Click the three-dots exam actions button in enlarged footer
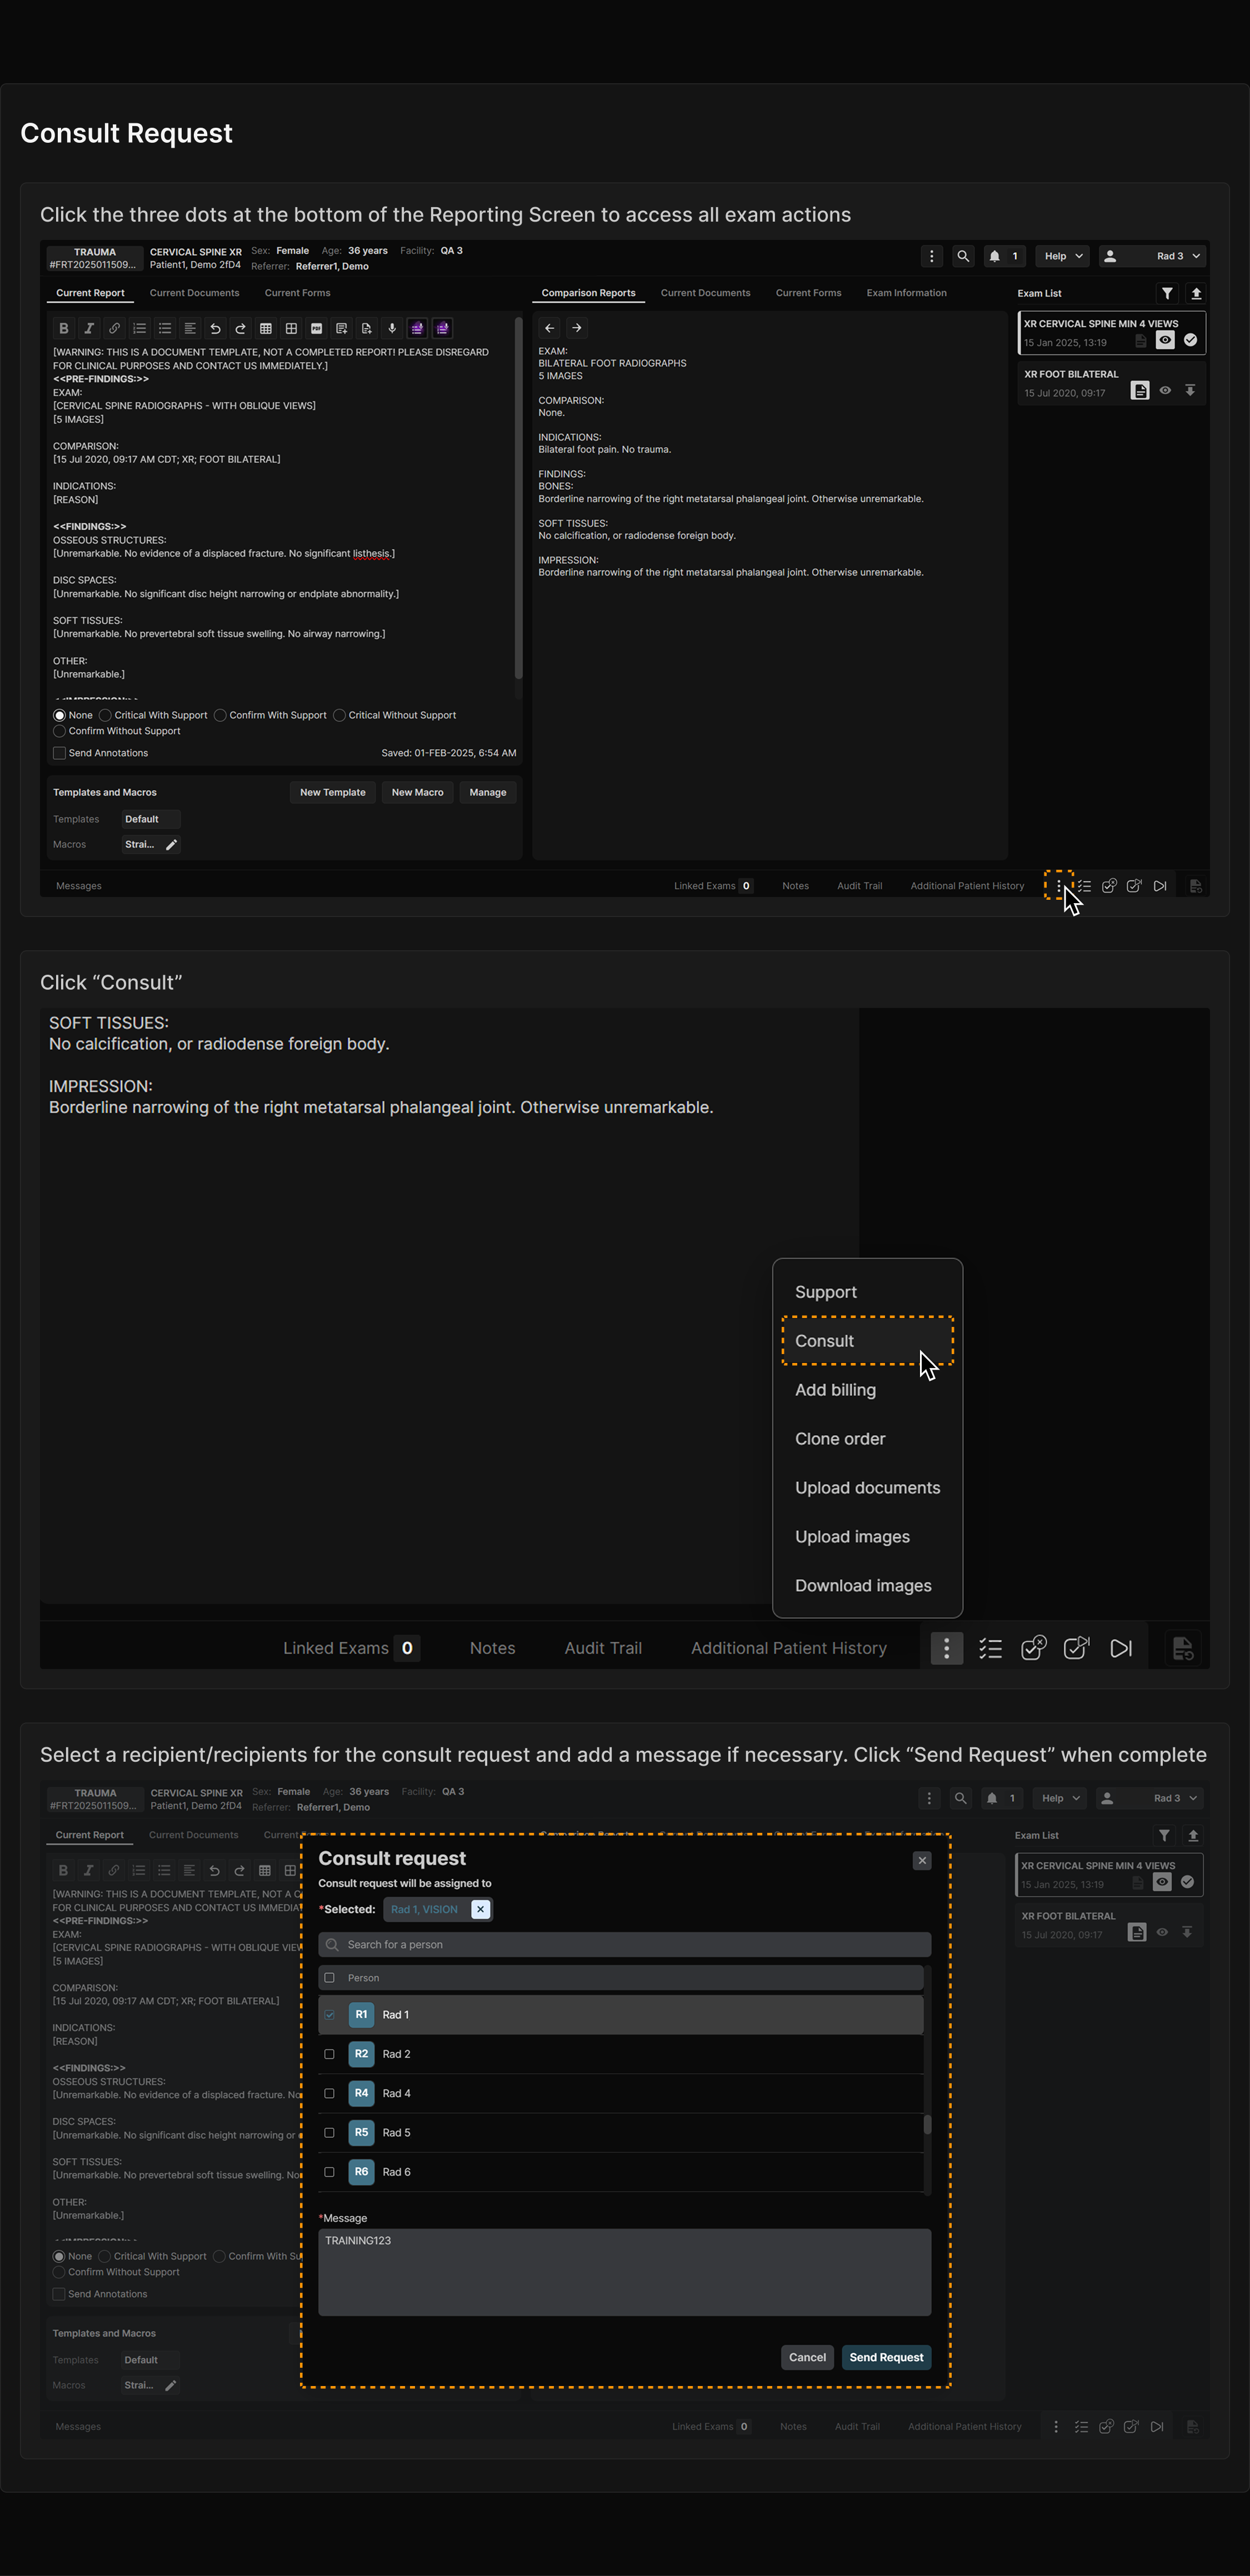Screen dimensions: 1250x2576 (x=947, y=1648)
